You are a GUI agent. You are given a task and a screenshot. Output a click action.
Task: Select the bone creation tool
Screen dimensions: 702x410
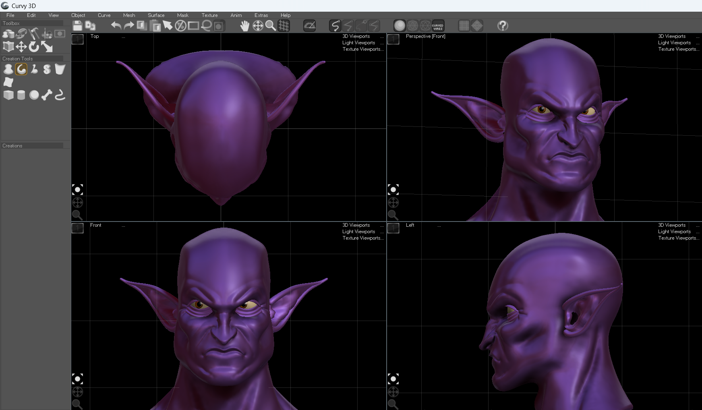click(x=47, y=95)
